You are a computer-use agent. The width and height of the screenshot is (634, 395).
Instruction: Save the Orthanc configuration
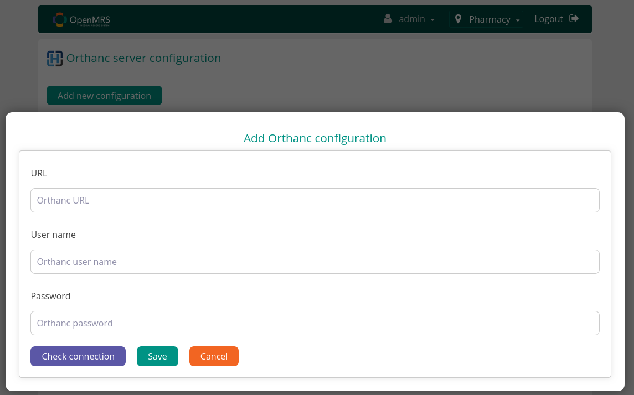[157, 356]
